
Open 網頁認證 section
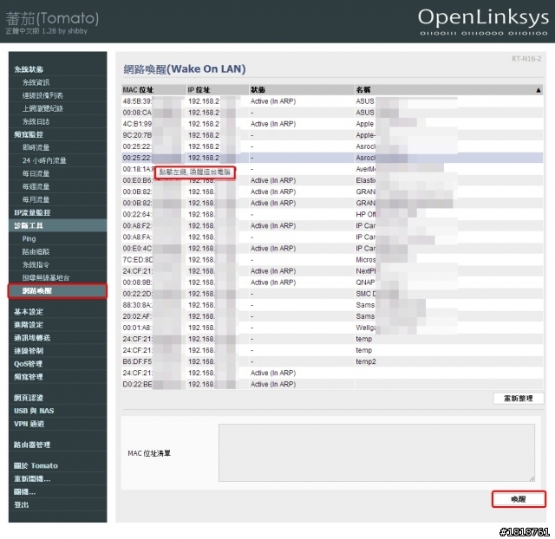click(x=29, y=398)
